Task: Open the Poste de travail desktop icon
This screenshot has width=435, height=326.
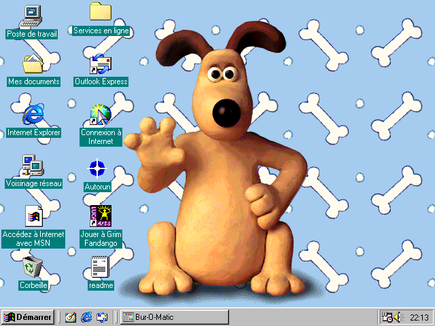Action: coord(31,16)
